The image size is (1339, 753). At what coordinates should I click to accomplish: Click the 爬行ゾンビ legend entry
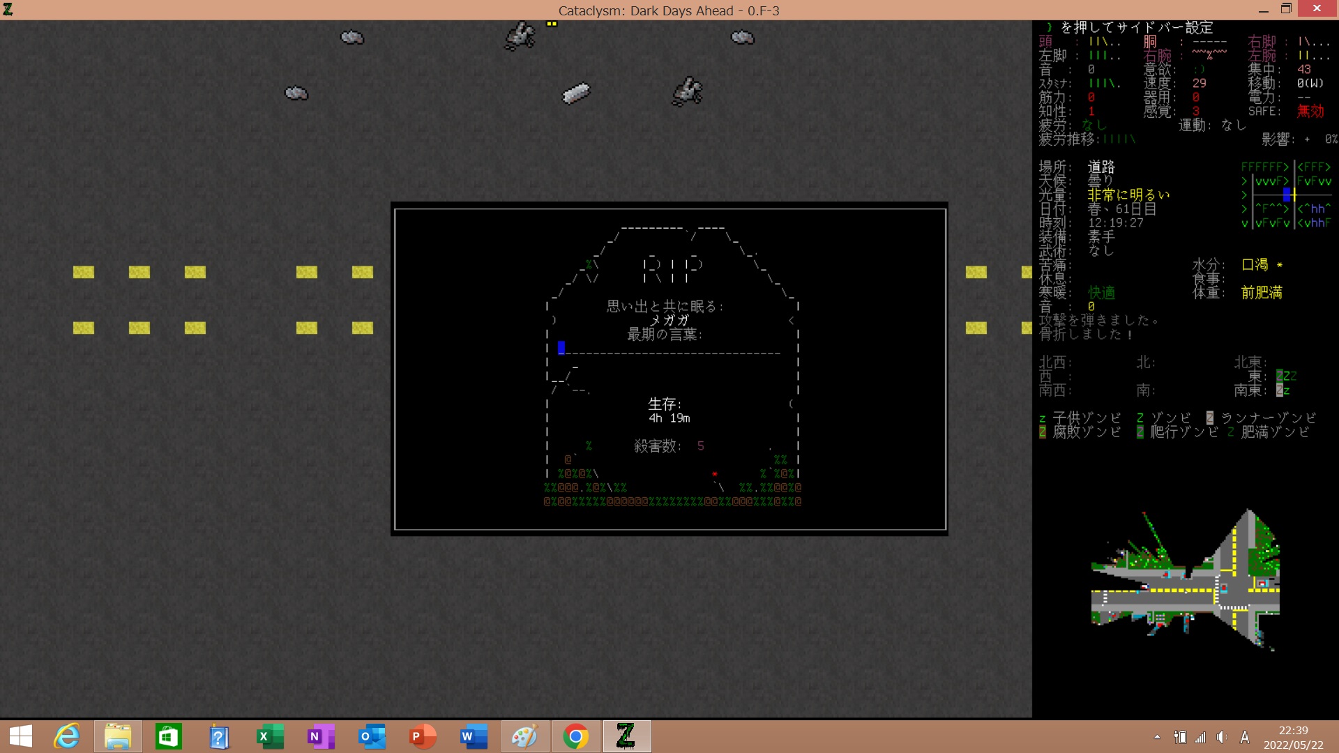(x=1178, y=432)
